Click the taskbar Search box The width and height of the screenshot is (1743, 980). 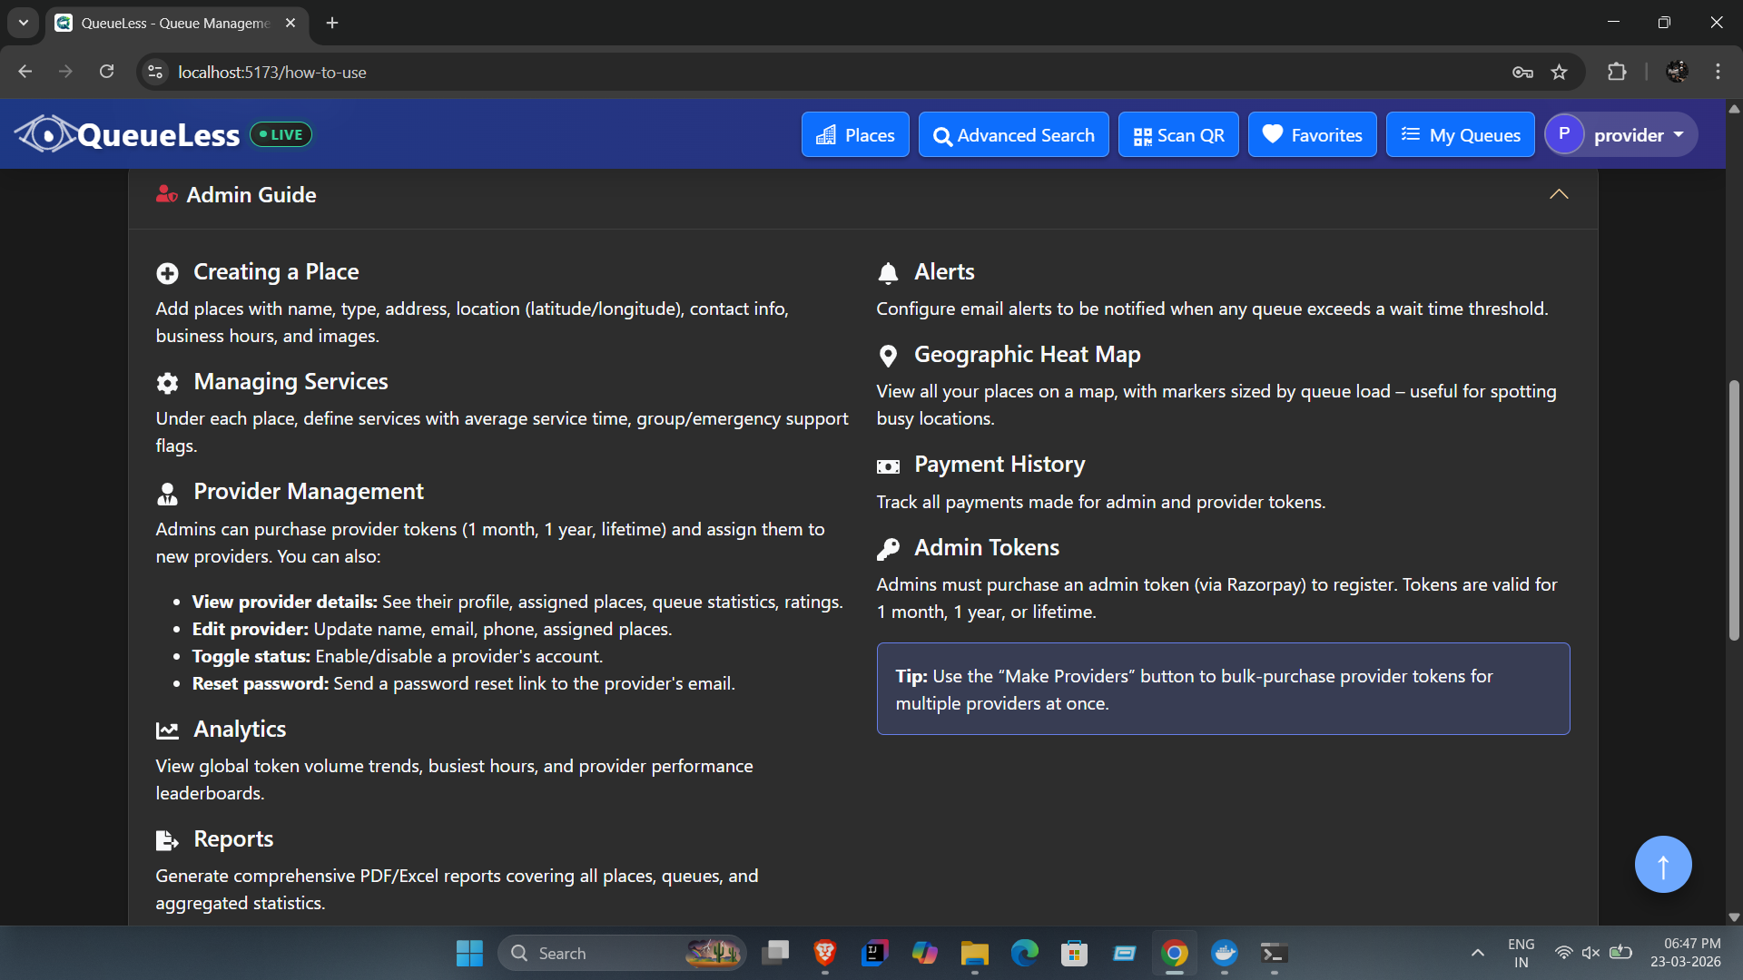622,953
